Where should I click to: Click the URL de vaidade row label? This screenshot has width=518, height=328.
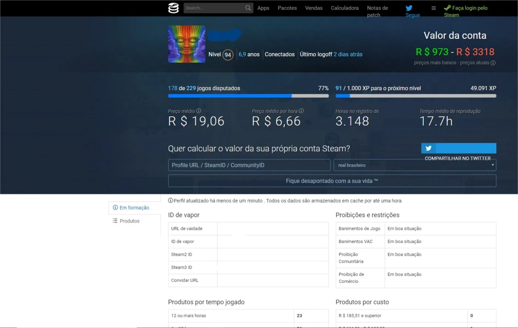187,229
